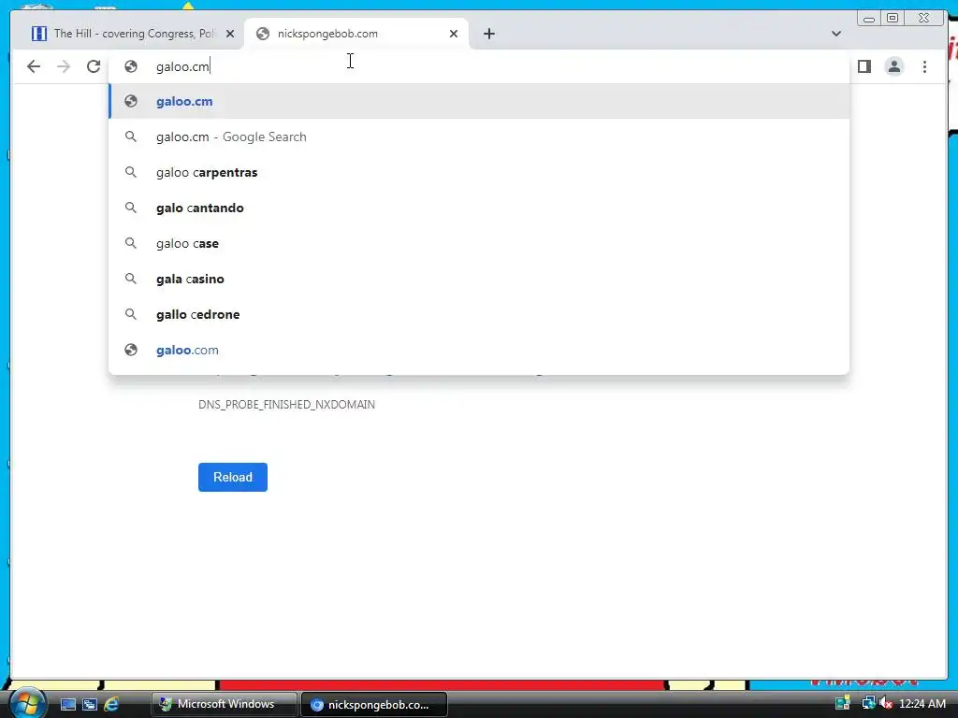Screen dimensions: 958x718
Task: Open the Chrome three-dot menu
Action: [x=924, y=66]
